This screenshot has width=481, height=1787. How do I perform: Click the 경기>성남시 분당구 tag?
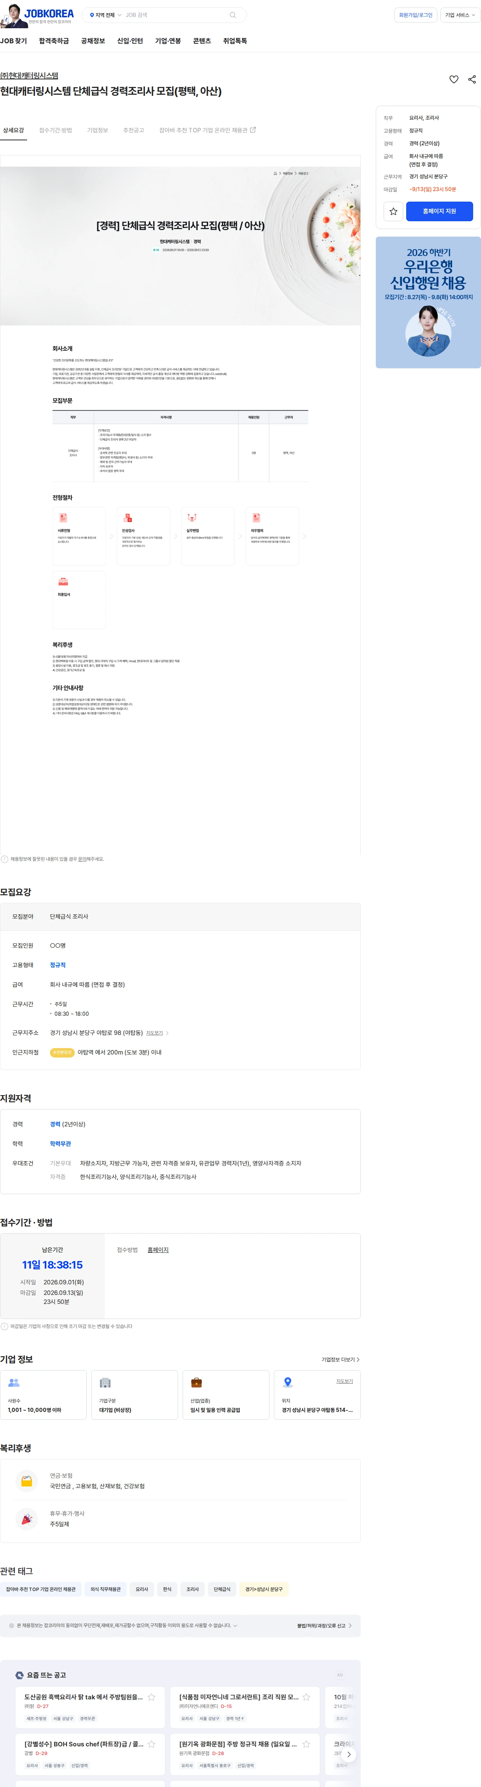coord(264,1589)
